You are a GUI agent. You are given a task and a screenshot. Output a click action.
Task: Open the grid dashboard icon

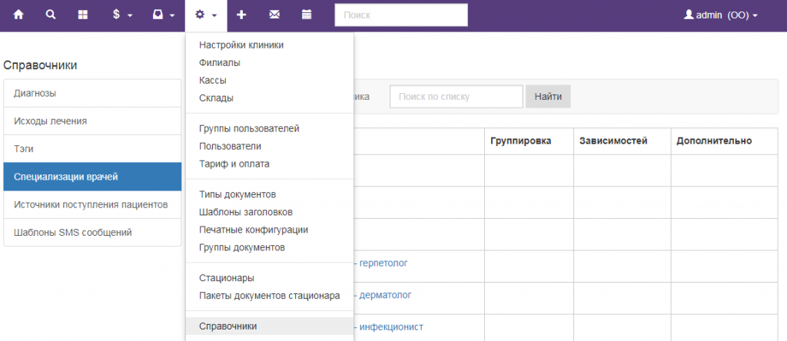pos(83,15)
